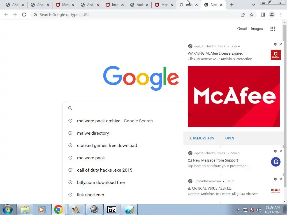Image resolution: width=287 pixels, height=215 pixels.
Task: Open the mine-shaped taskbar app
Action: pos(94,209)
